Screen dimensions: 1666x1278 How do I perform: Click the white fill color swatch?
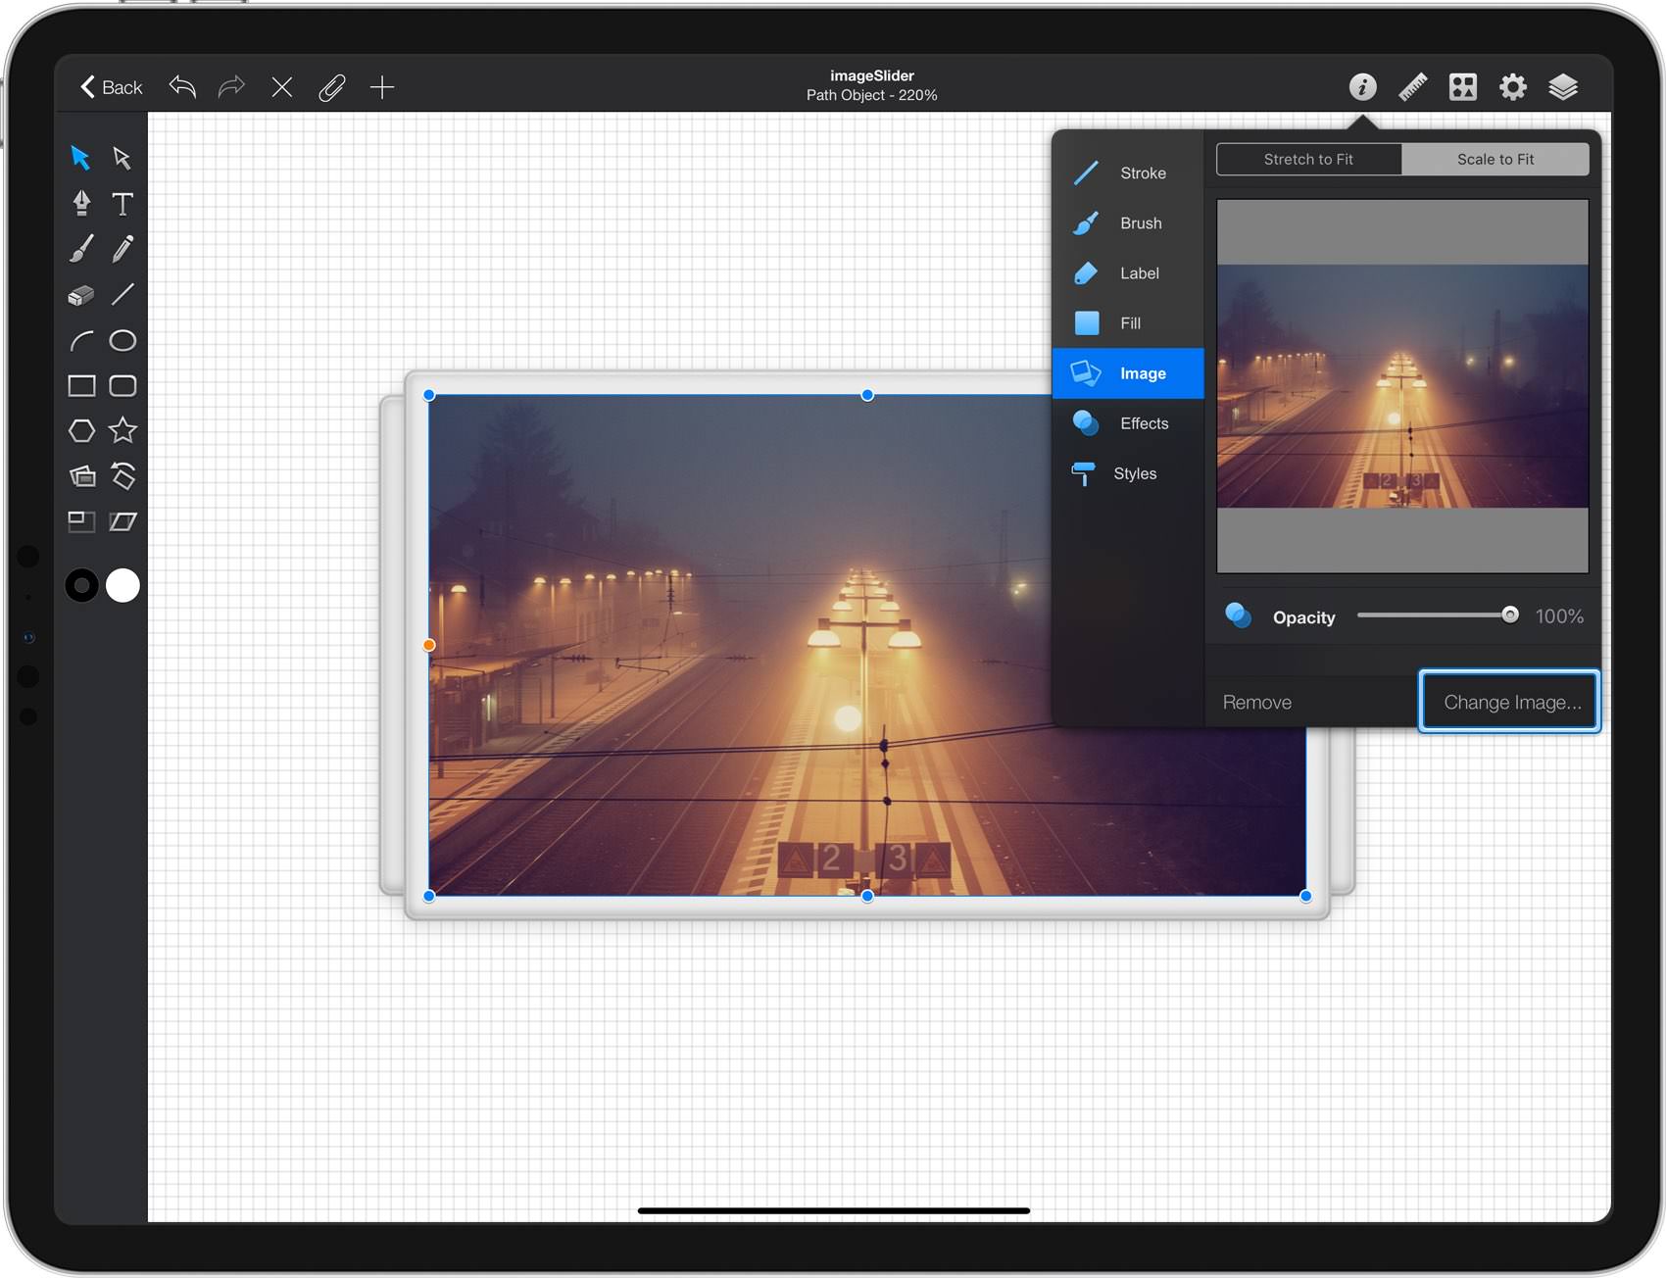point(122,585)
